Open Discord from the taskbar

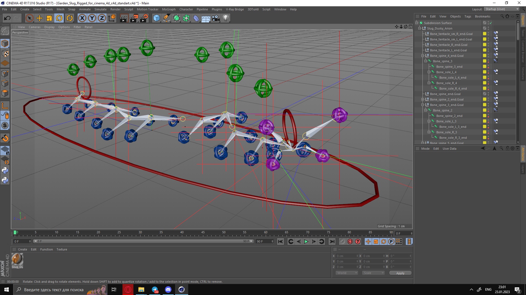click(x=168, y=290)
